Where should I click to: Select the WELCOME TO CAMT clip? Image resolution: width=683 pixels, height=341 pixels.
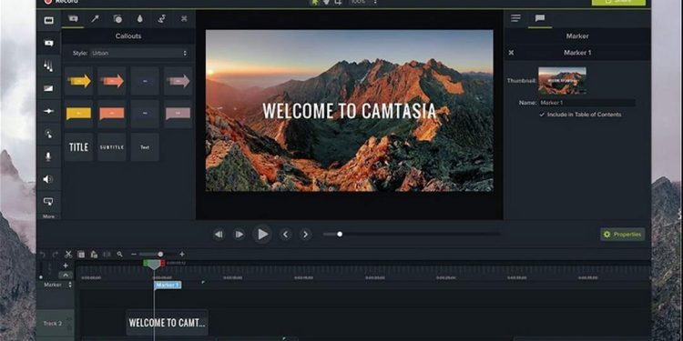167,323
